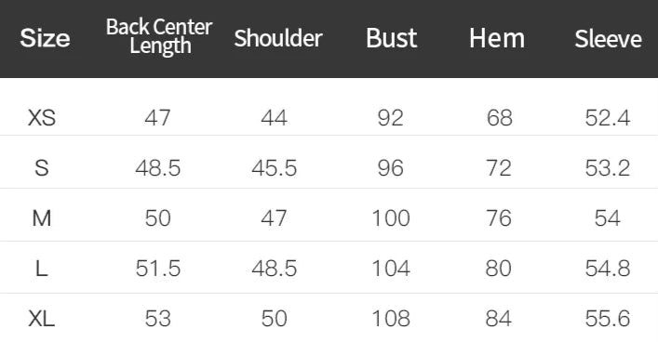Select the Hem column header
The height and width of the screenshot is (342, 658).
(497, 38)
